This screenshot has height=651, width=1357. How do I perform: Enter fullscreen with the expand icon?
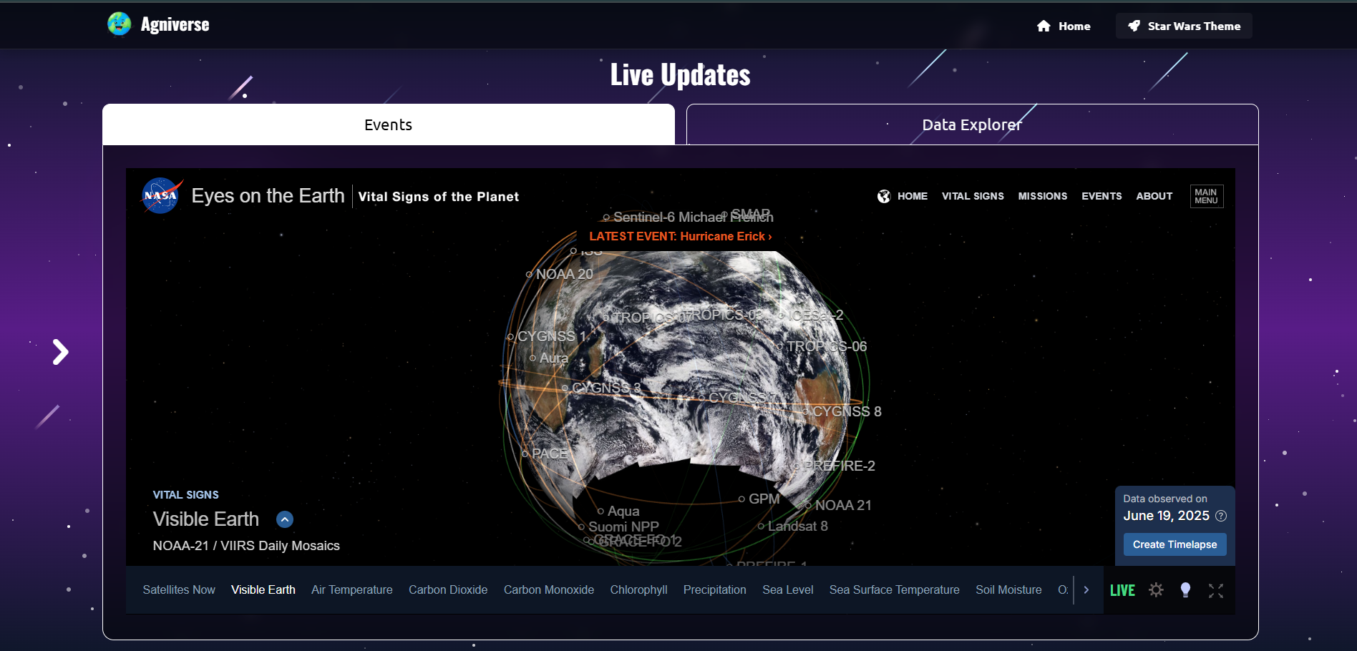pos(1216,590)
